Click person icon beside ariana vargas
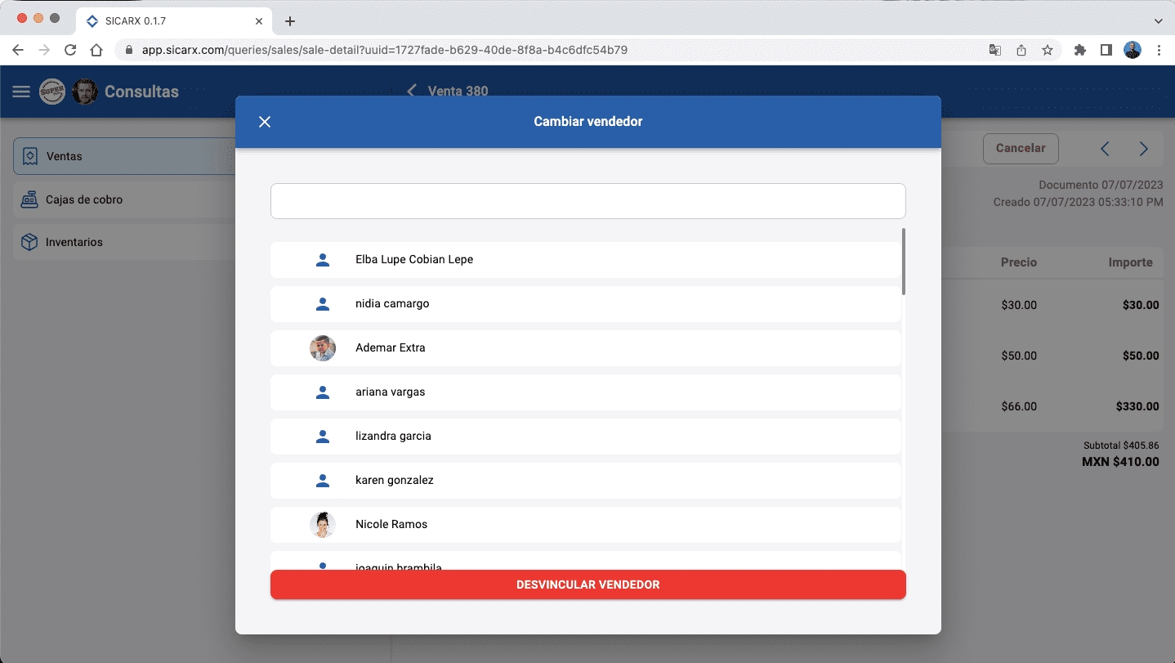Image resolution: width=1175 pixels, height=663 pixels. click(323, 392)
